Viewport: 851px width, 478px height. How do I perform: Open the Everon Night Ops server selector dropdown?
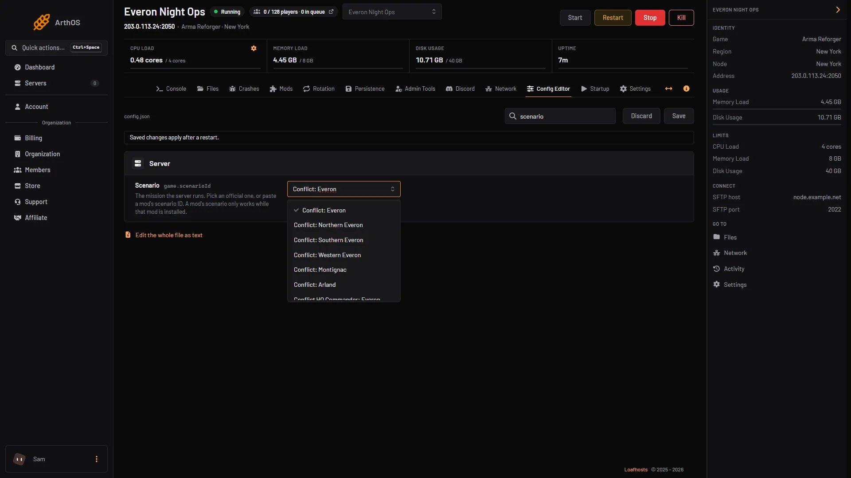click(392, 12)
